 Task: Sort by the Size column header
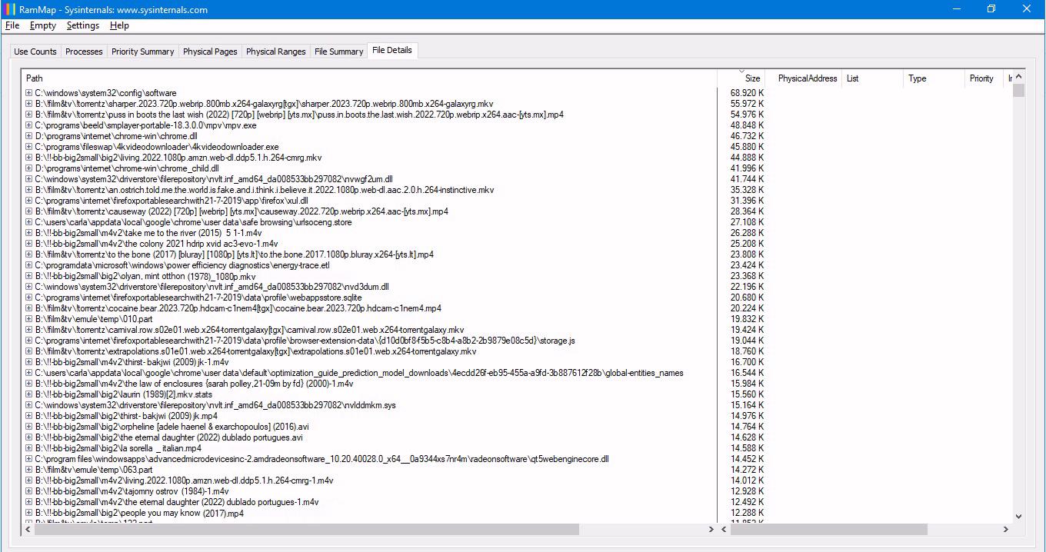(741, 78)
